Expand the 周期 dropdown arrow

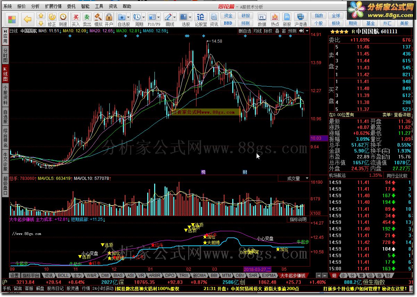pos(143,17)
